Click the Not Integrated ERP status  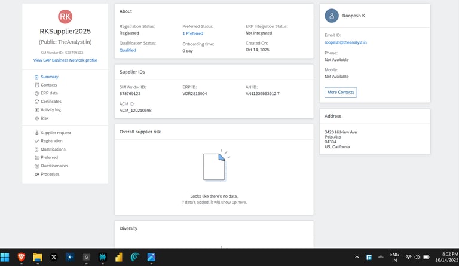coord(258,33)
